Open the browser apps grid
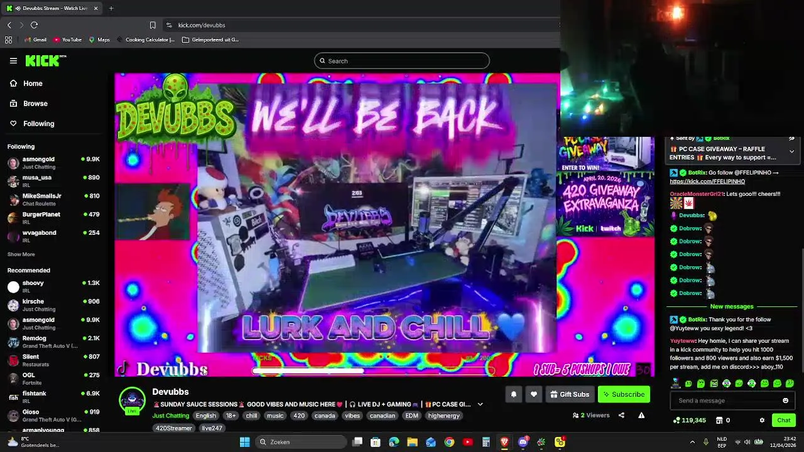 (8, 40)
